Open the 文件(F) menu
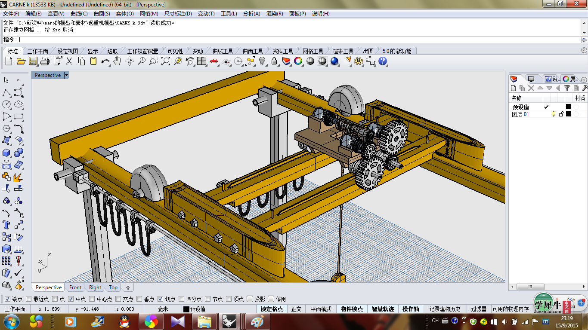This screenshot has width=588, height=330. click(11, 14)
